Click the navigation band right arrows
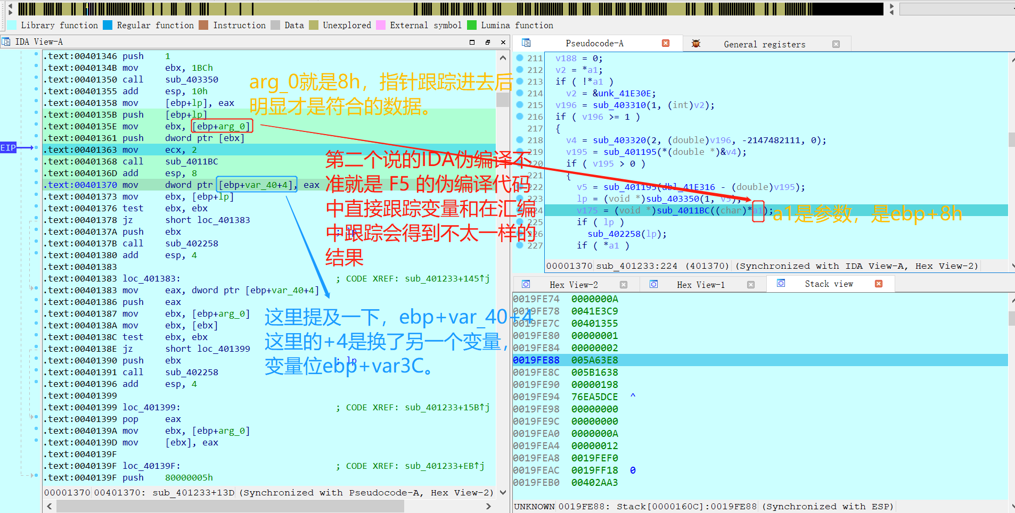The height and width of the screenshot is (513, 1015). 891,9
